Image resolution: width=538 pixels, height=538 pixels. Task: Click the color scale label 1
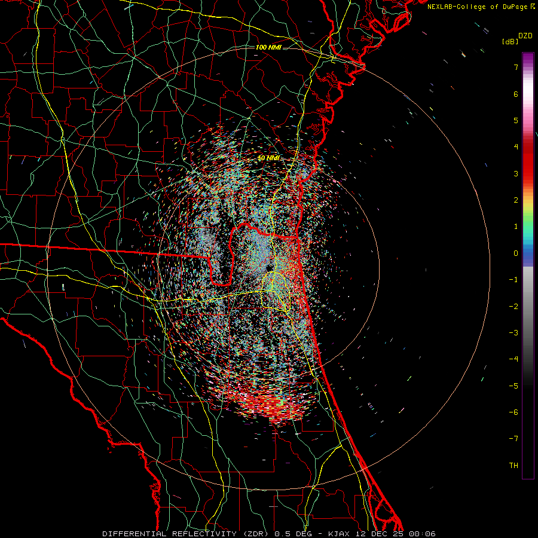516,227
